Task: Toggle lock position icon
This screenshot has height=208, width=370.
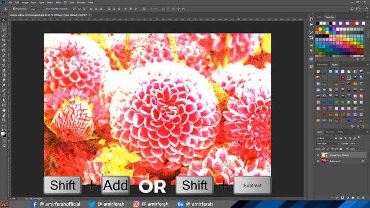Action: pos(332,149)
